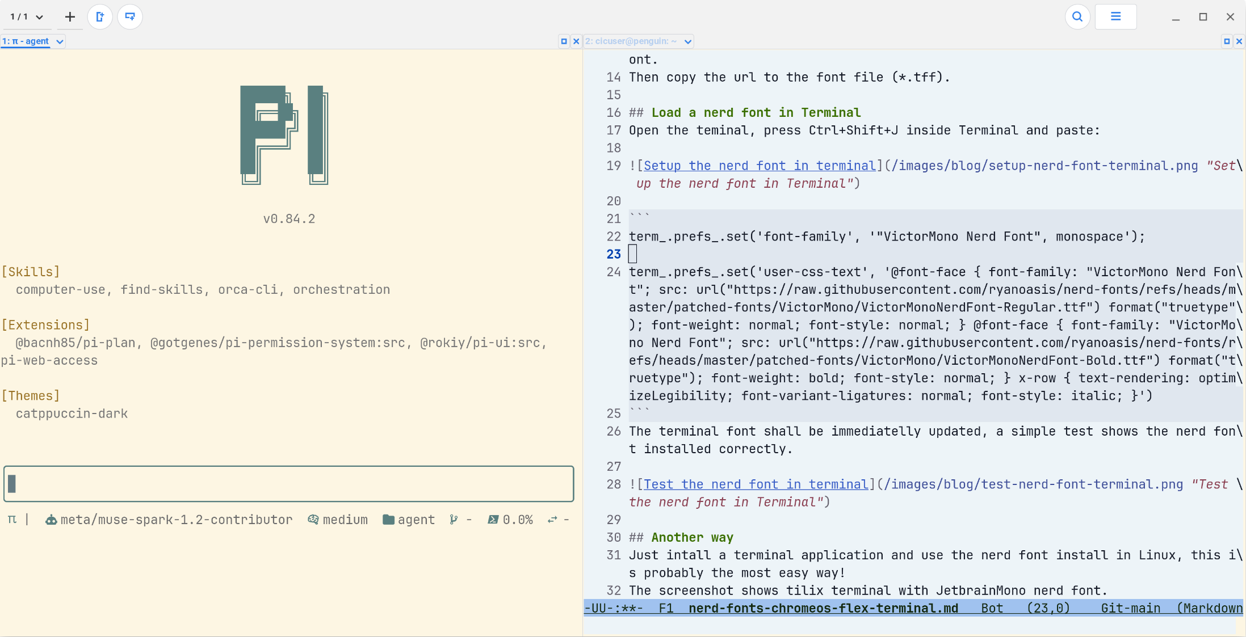Click the buffer name 'nerd-fonts-chromeos-flex-terminal.md' in mode line
Image resolution: width=1246 pixels, height=637 pixels.
823,608
